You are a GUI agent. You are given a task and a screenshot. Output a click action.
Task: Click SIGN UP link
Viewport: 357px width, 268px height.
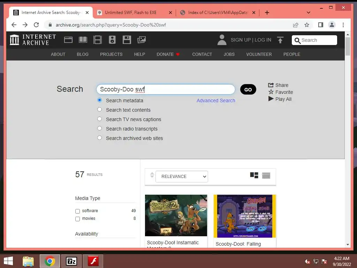(x=241, y=40)
